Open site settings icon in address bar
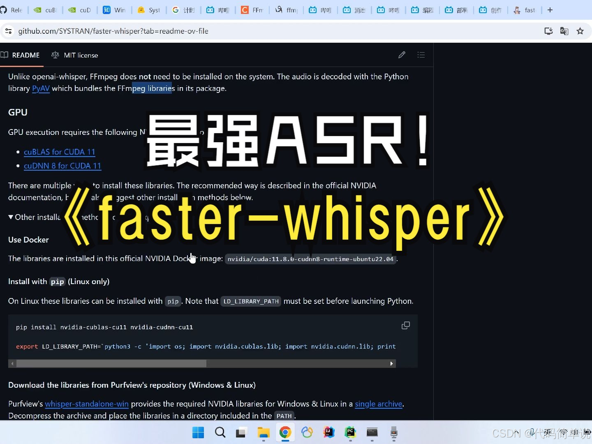The image size is (592, 444). tap(8, 31)
